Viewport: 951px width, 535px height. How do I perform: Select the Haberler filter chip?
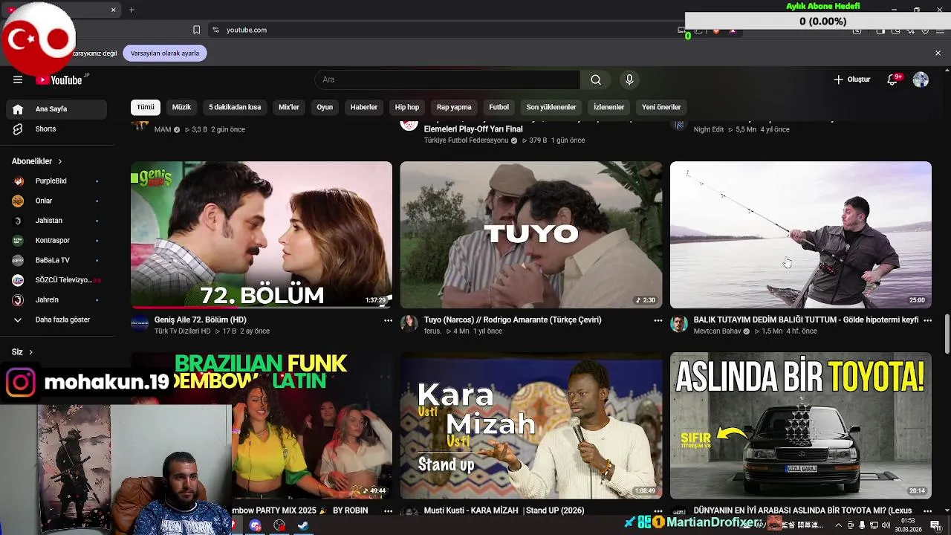[364, 107]
